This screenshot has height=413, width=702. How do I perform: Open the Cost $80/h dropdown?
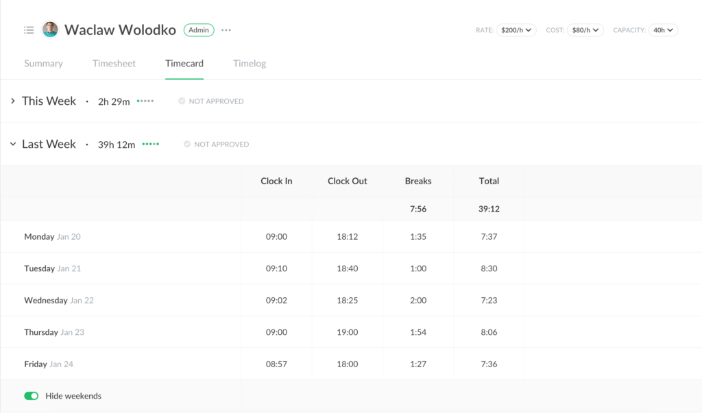coord(585,30)
